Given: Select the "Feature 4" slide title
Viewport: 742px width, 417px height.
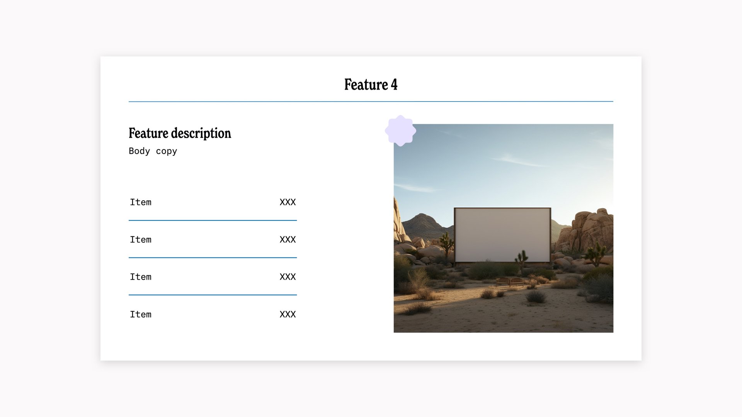Looking at the screenshot, I should pos(371,85).
